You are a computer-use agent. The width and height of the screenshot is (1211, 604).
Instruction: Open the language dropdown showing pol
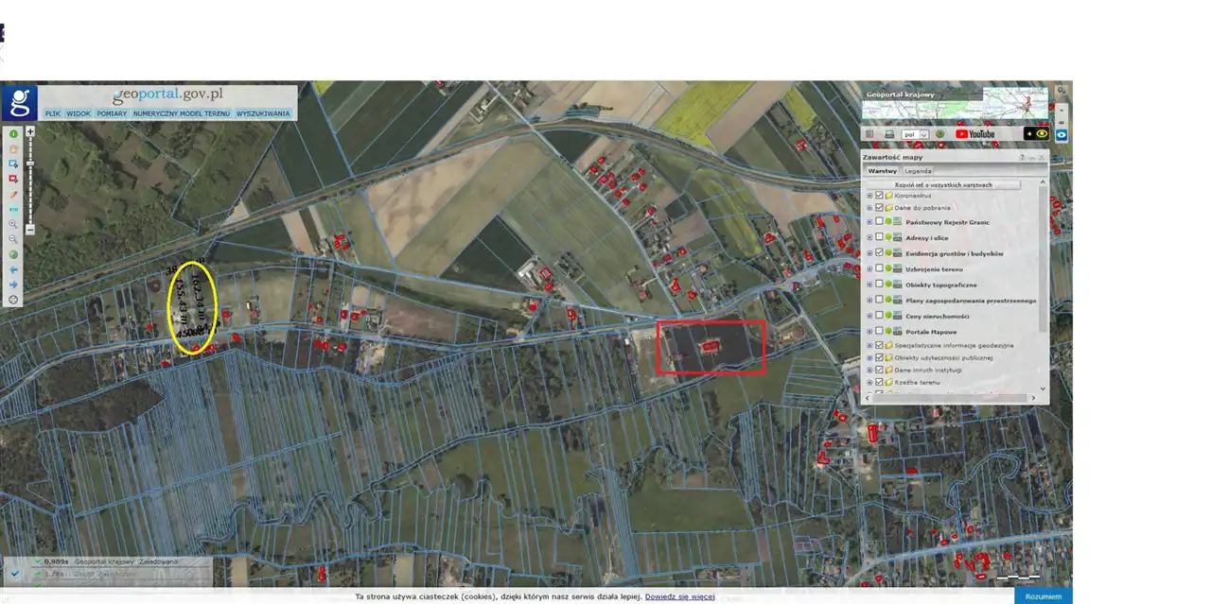915,134
